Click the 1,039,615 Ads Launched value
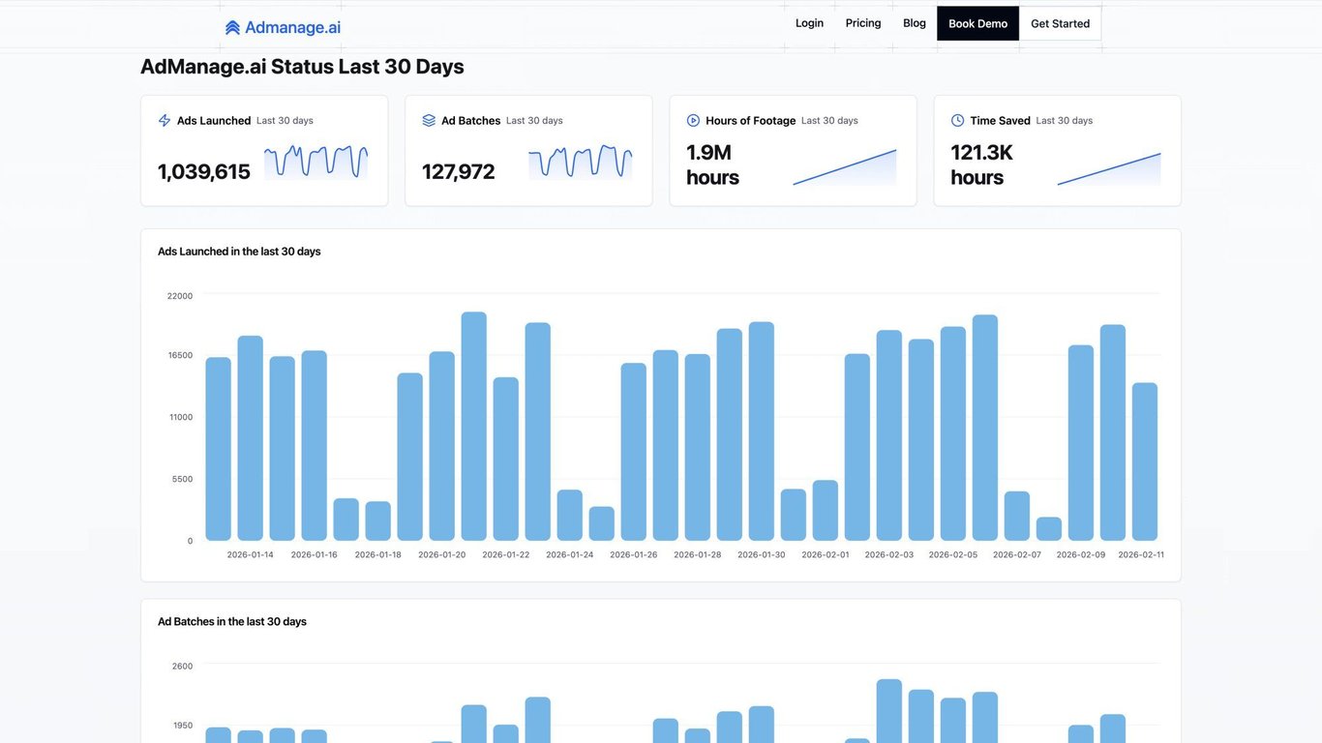 pos(204,172)
